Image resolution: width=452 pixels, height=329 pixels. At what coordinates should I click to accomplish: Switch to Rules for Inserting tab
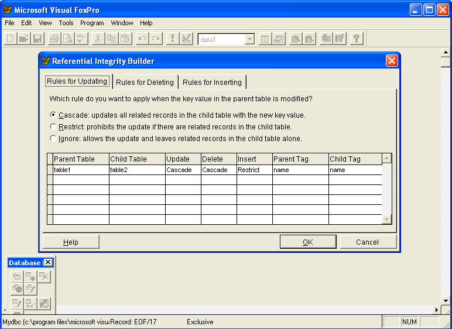[x=212, y=83]
